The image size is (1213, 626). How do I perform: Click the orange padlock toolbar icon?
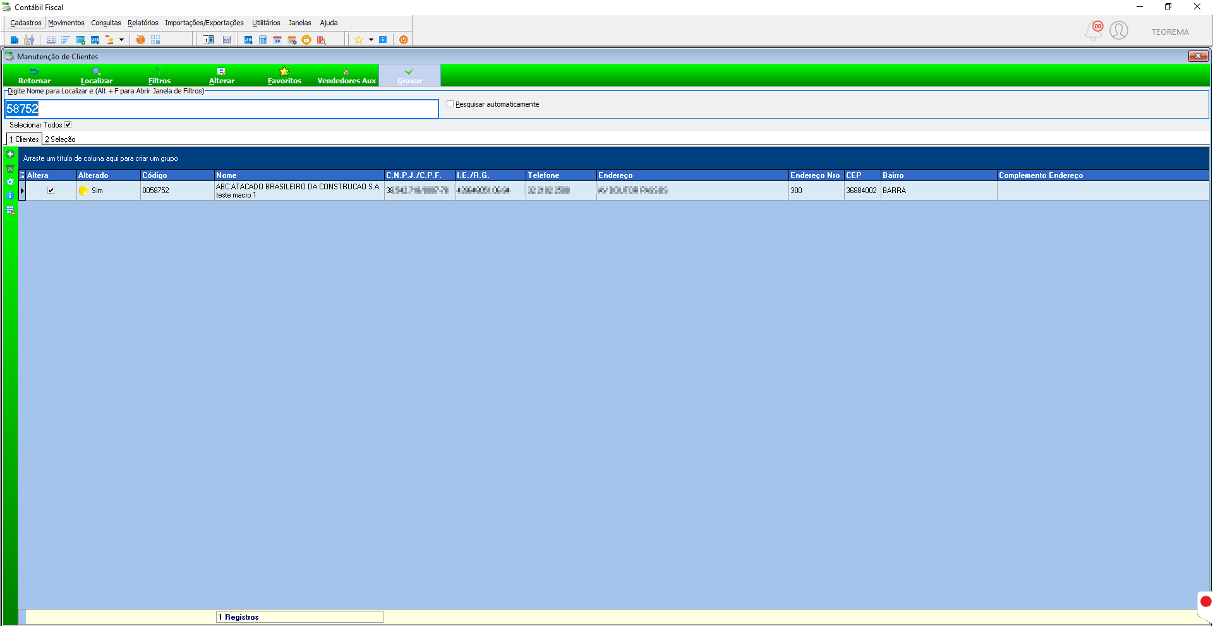tap(306, 40)
